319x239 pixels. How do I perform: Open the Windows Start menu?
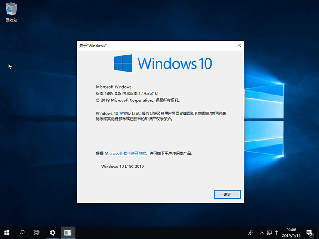click(x=7, y=233)
